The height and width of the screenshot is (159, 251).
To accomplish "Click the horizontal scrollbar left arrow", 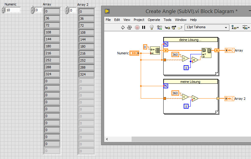I will 107,139.
